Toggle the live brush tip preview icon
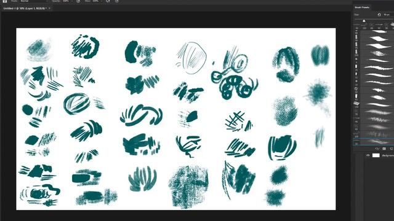The height and width of the screenshot is (221, 394). [x=377, y=149]
